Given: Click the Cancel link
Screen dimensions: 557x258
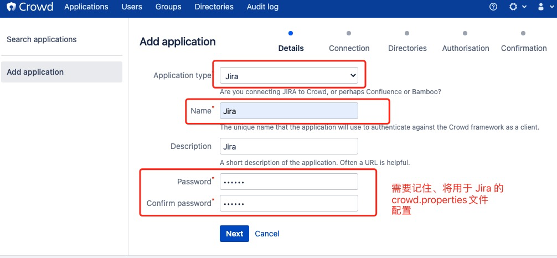Looking at the screenshot, I should [x=267, y=234].
